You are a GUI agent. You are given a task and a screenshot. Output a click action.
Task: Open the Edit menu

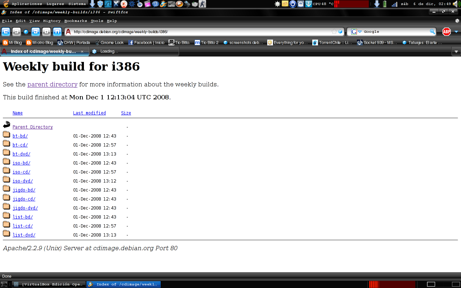coord(21,21)
